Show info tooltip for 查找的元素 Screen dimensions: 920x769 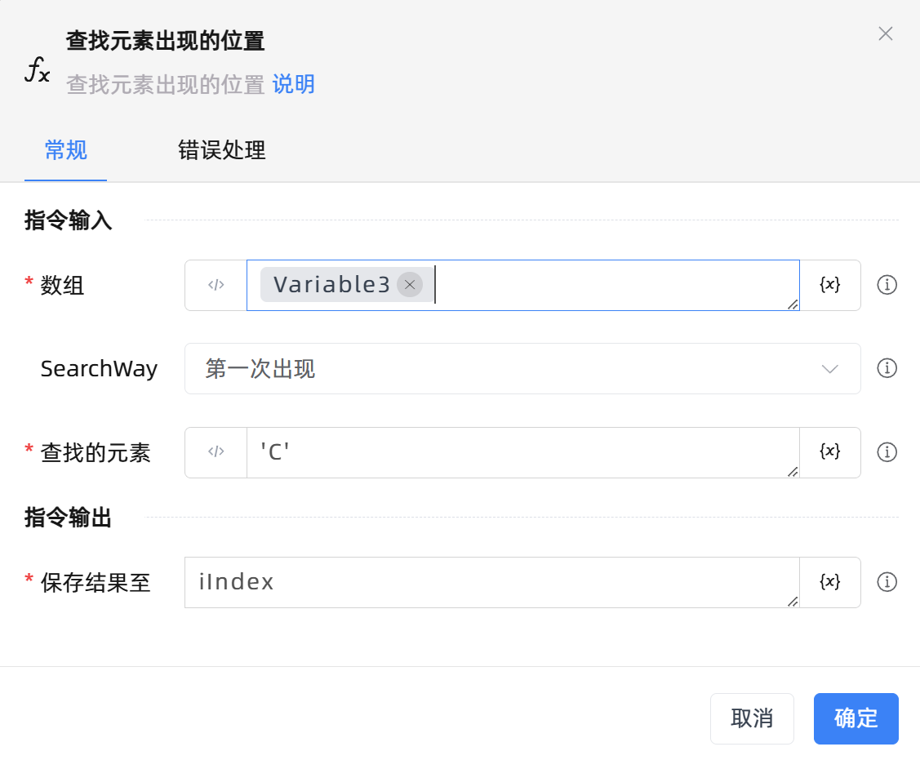pos(887,452)
